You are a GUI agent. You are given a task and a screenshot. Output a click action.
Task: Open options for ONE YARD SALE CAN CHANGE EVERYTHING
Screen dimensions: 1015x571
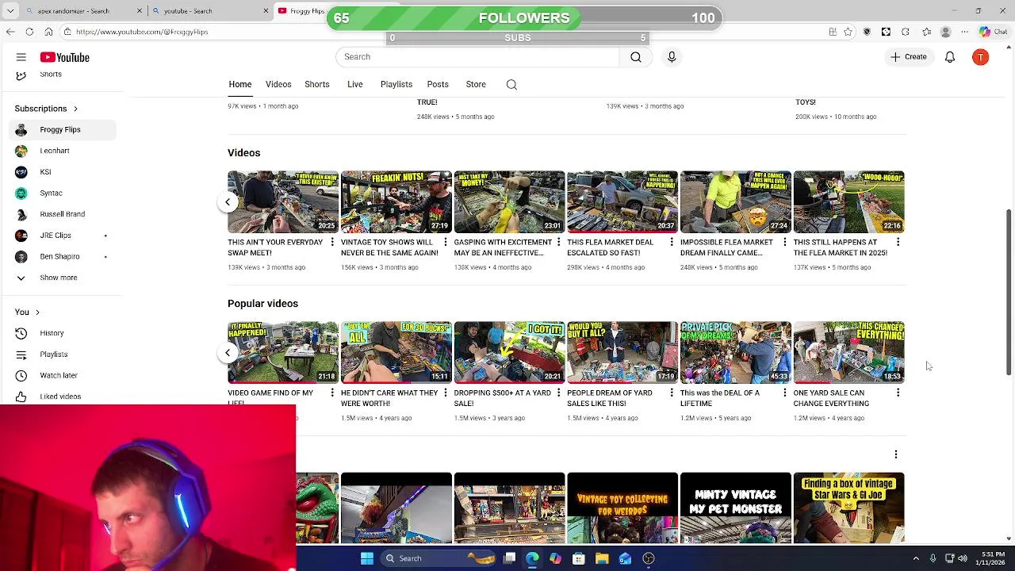click(x=898, y=393)
